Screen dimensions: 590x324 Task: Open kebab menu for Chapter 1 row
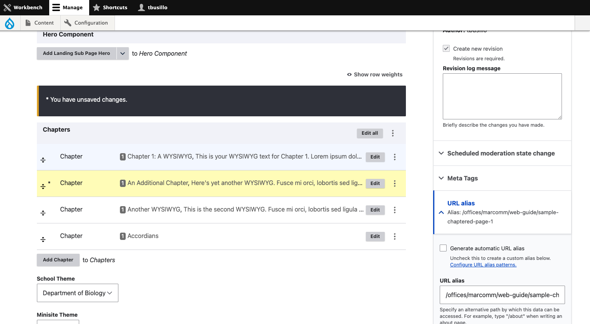(395, 157)
